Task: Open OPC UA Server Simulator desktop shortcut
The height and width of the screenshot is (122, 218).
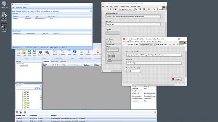Action: coord(4,17)
